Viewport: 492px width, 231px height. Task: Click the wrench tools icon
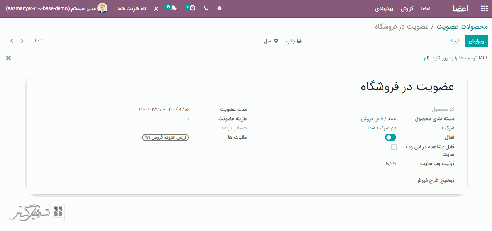pyautogui.click(x=156, y=8)
